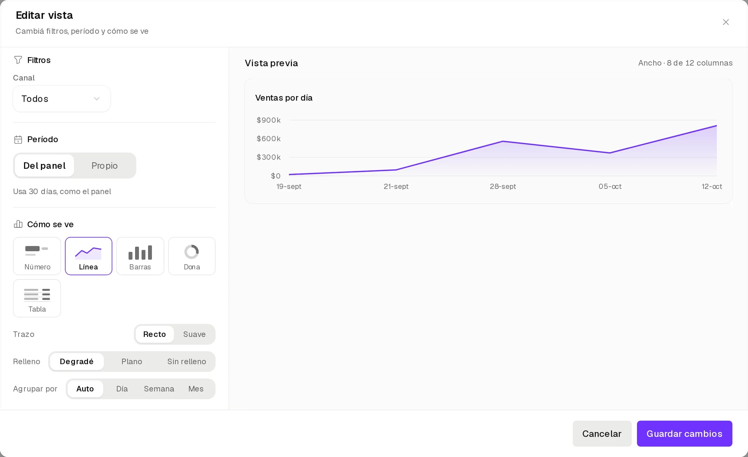Choose the Barras chart type

click(140, 256)
